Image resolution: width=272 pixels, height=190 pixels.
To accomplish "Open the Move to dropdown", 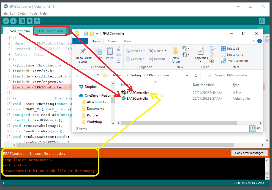I will coord(135,51).
